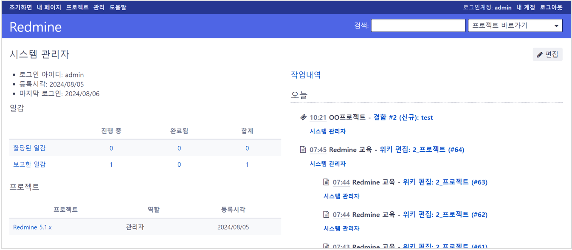Screen dimensions: 572x250
Task: Click the 프로젝트 section heading above the table
Action: (x=25, y=186)
